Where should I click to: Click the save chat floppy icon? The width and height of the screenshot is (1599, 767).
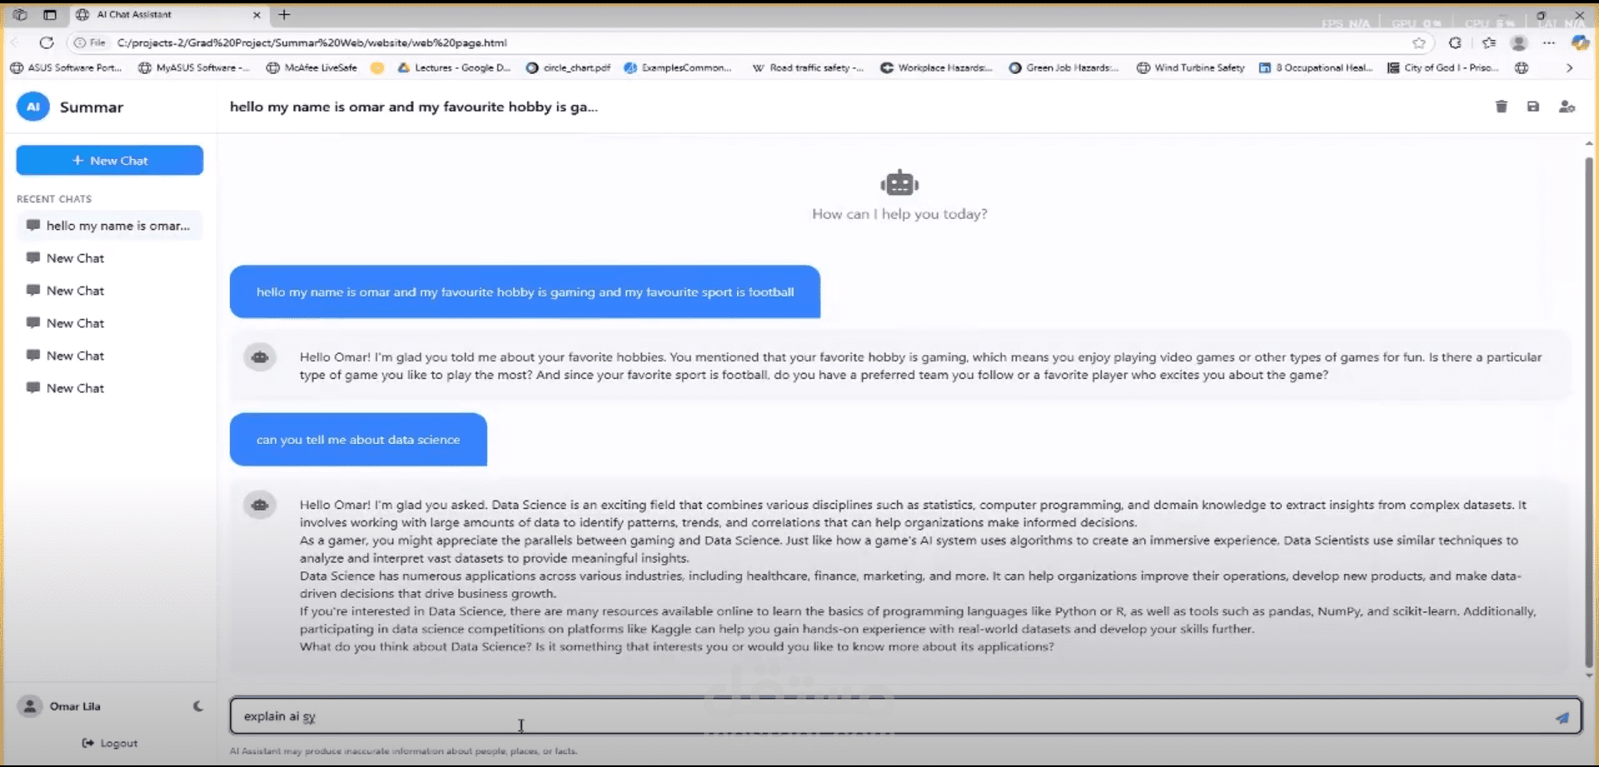click(x=1533, y=107)
